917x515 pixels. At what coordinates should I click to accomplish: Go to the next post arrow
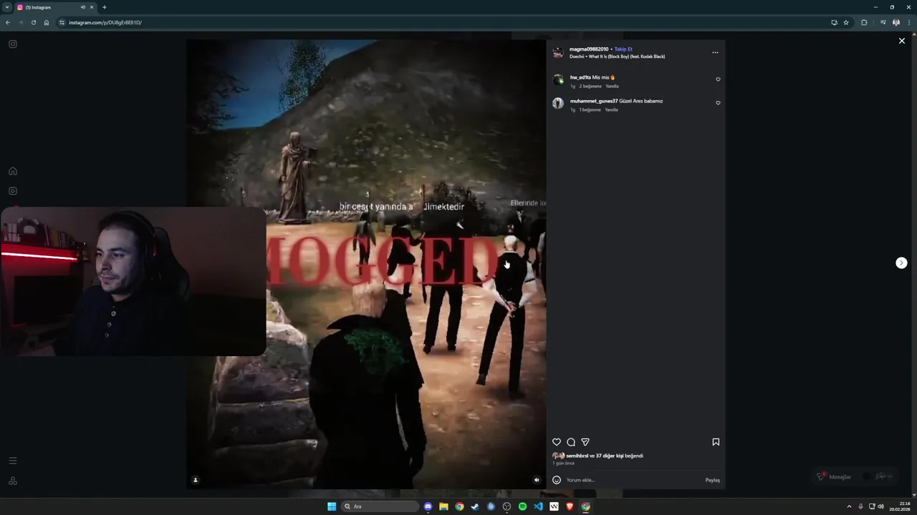[901, 263]
